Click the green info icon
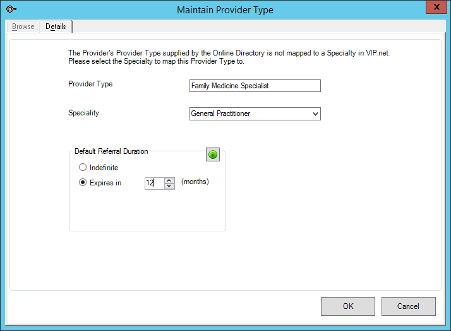The image size is (451, 331). click(213, 154)
